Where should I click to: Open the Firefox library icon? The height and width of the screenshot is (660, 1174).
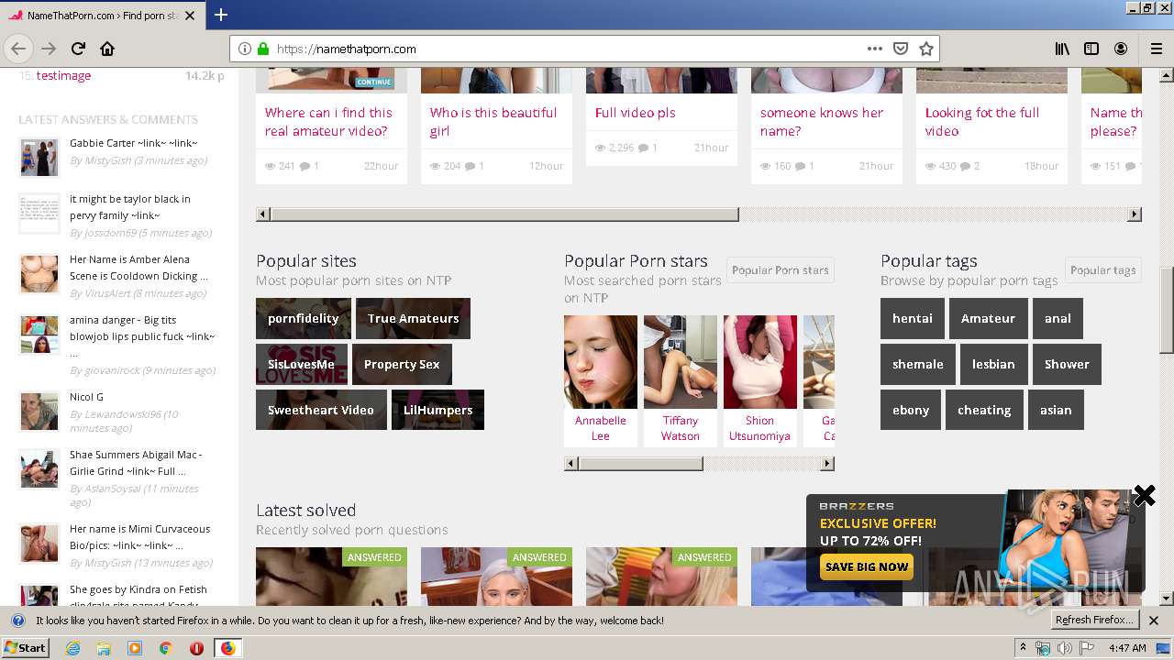click(1062, 49)
